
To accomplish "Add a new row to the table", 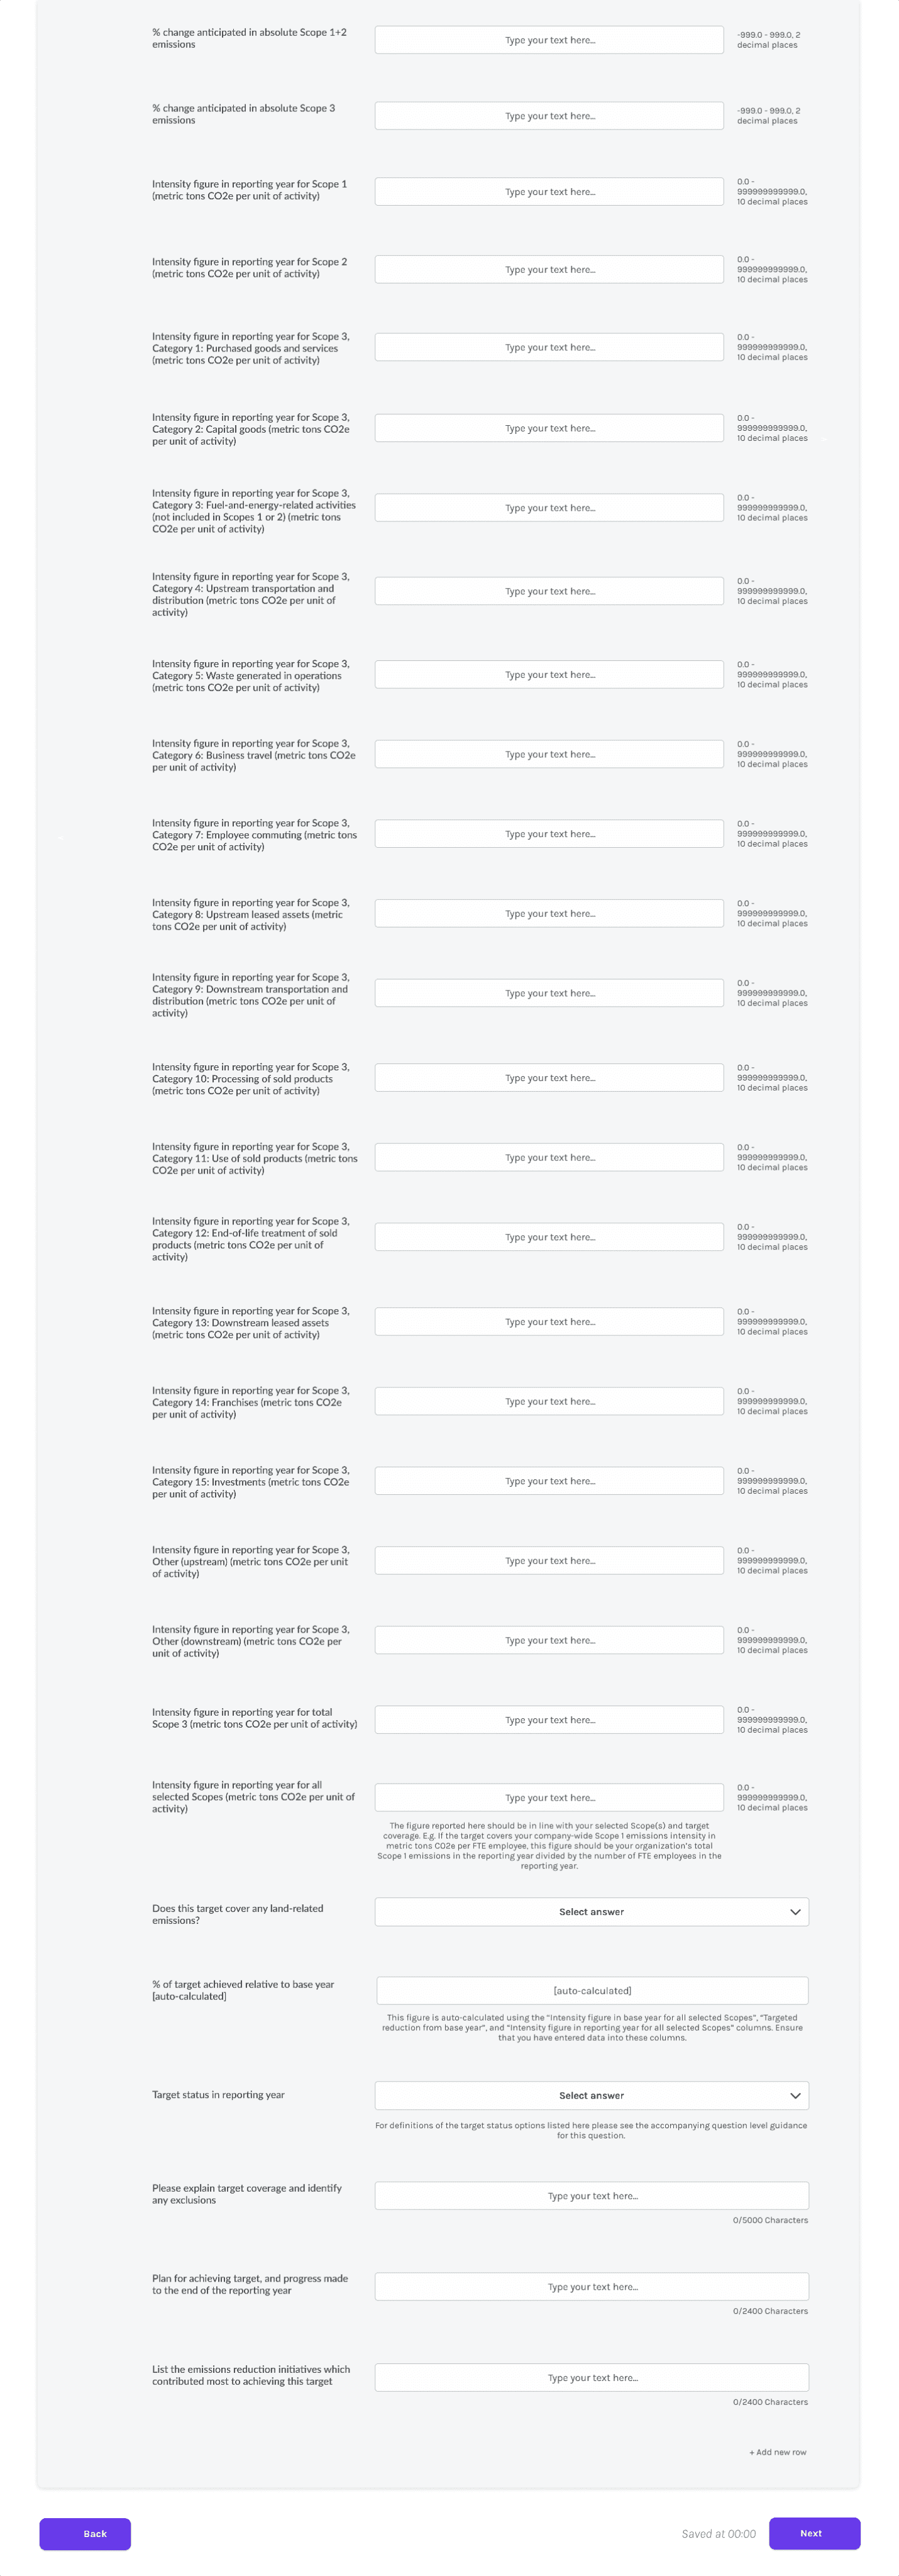I will click(x=777, y=2451).
